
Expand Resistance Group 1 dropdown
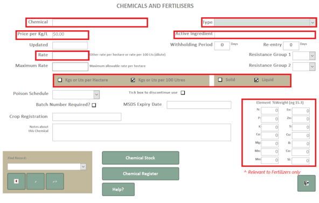pos(313,56)
